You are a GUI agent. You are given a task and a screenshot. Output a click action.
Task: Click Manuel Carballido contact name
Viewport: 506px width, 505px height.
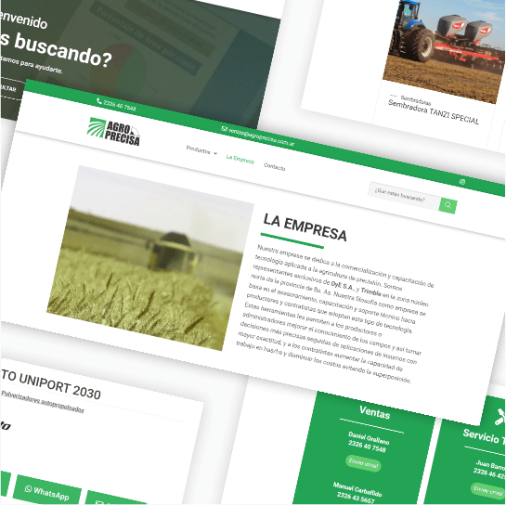click(357, 489)
